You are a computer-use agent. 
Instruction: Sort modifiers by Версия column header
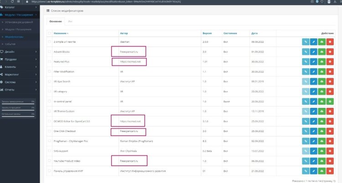(207, 33)
